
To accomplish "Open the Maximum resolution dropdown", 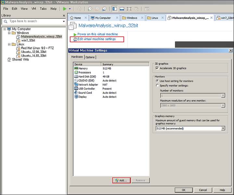I will point(223,105).
